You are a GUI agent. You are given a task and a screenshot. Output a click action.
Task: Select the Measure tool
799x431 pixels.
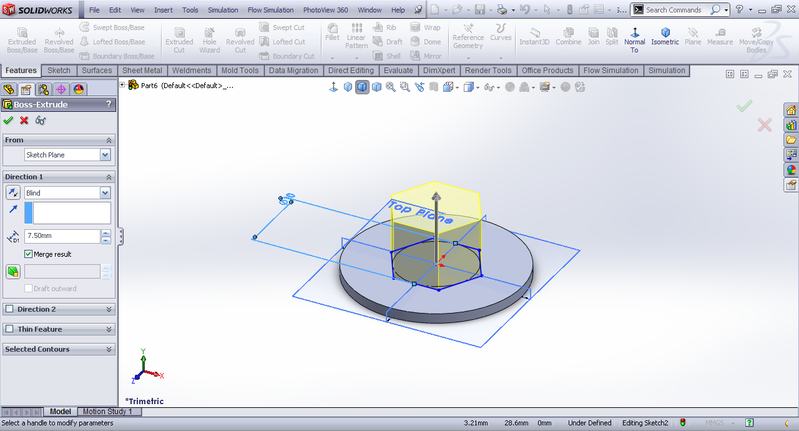click(720, 36)
